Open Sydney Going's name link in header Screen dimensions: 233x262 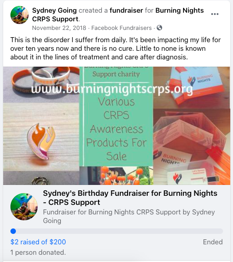point(55,10)
